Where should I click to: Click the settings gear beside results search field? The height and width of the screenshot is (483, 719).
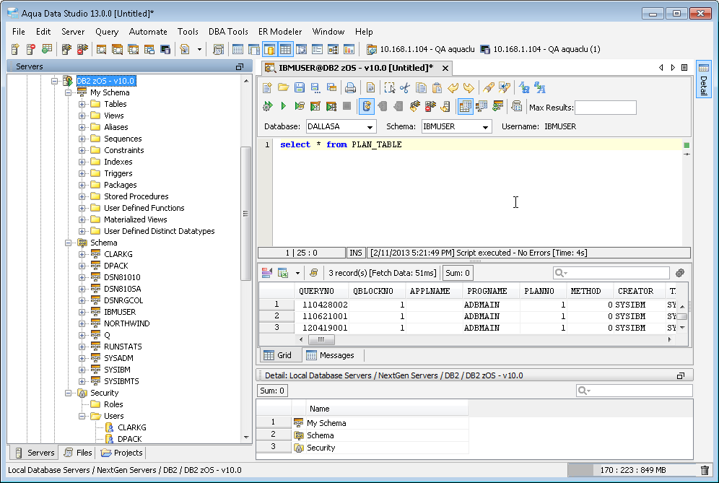click(x=680, y=273)
